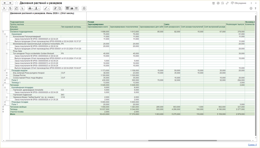Expand the Огурцы Росток row
The width and height of the screenshot is (260, 148).
tap(7, 75)
